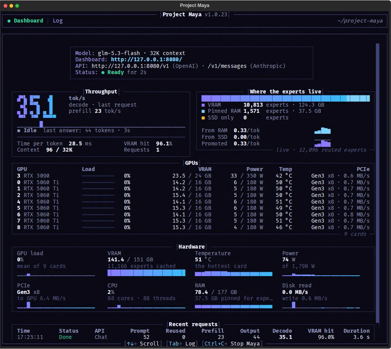
Task: Select the recent request time 17:25:11
Action: click(x=30, y=337)
